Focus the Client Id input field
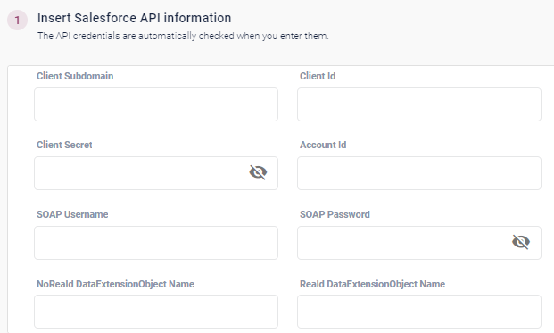Image resolution: width=554 pixels, height=333 pixels. (x=419, y=104)
